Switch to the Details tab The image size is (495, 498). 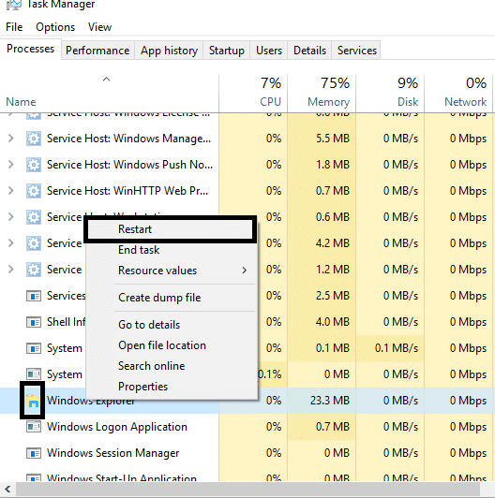pos(310,51)
